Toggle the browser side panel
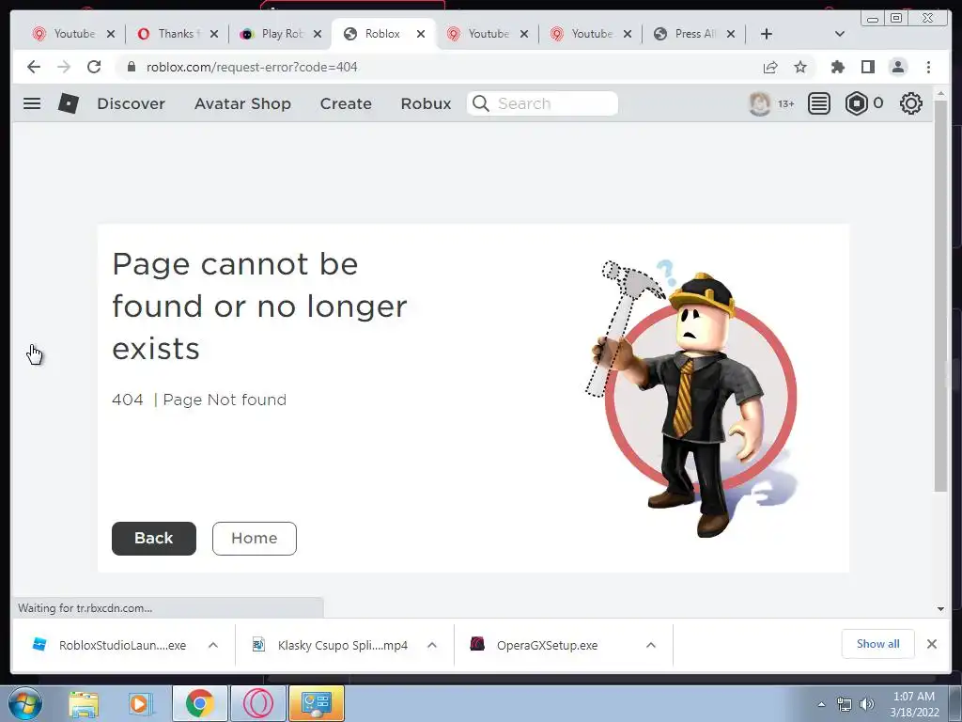This screenshot has width=962, height=722. click(867, 67)
